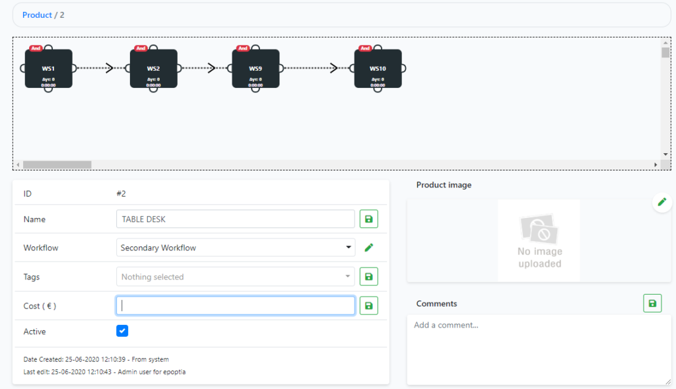
Task: Click the WS2 workflow node
Action: pyautogui.click(x=153, y=69)
